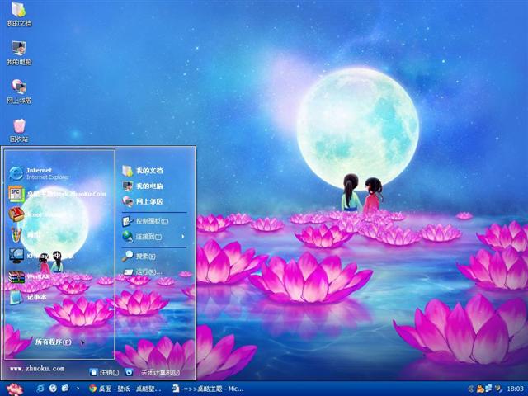Screen dimensions: 528x396
Task: Click the 注销(L) log off button
Action: (x=105, y=372)
